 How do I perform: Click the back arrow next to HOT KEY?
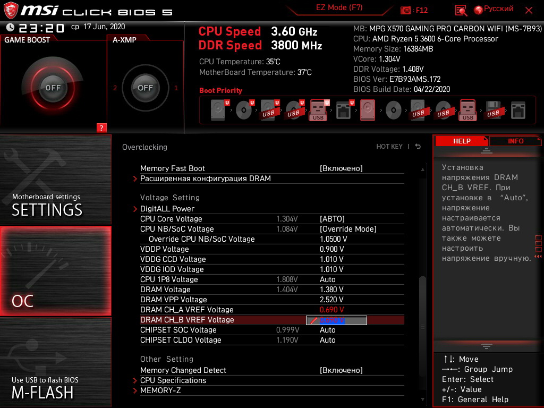coord(418,147)
